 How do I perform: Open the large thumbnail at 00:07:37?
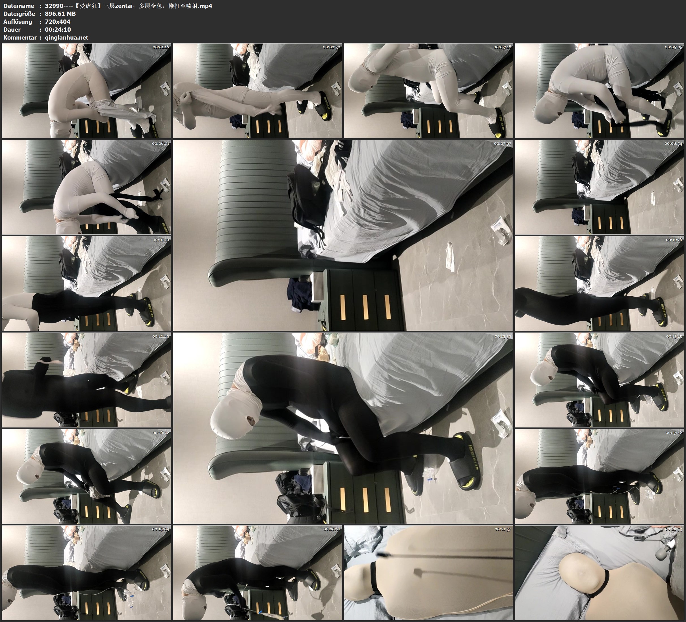coord(343,235)
